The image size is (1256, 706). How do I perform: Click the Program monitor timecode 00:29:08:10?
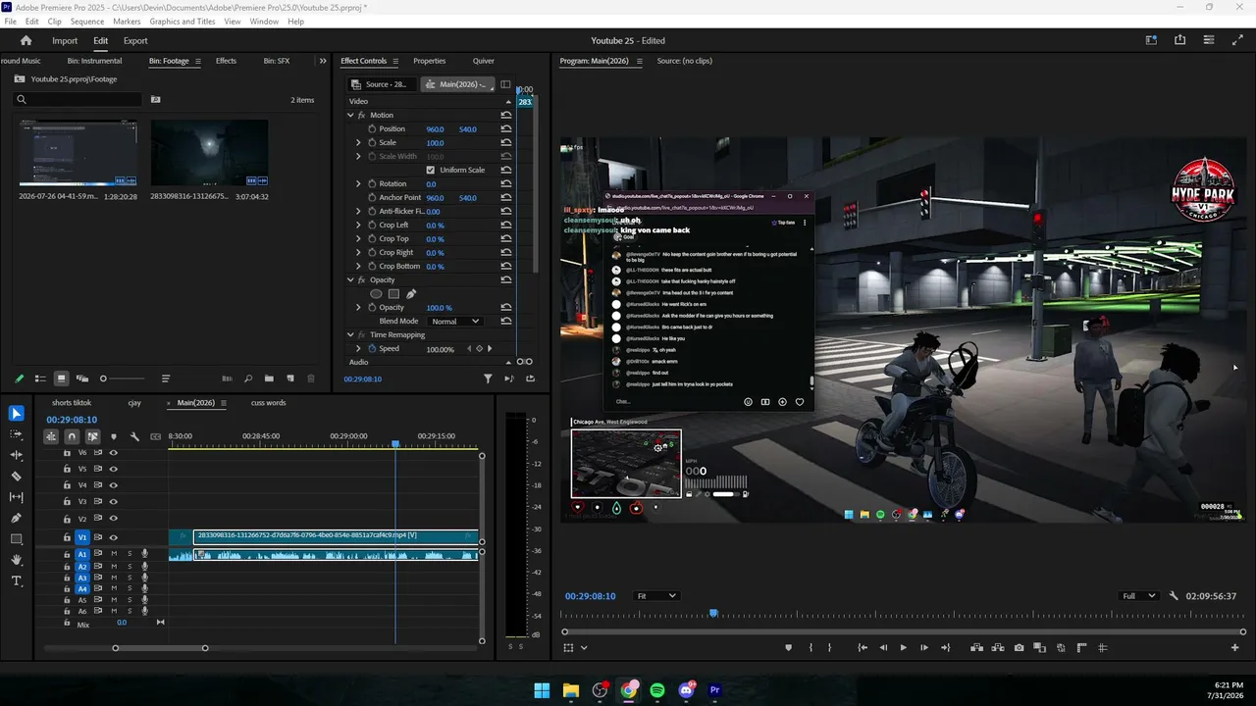(x=591, y=596)
